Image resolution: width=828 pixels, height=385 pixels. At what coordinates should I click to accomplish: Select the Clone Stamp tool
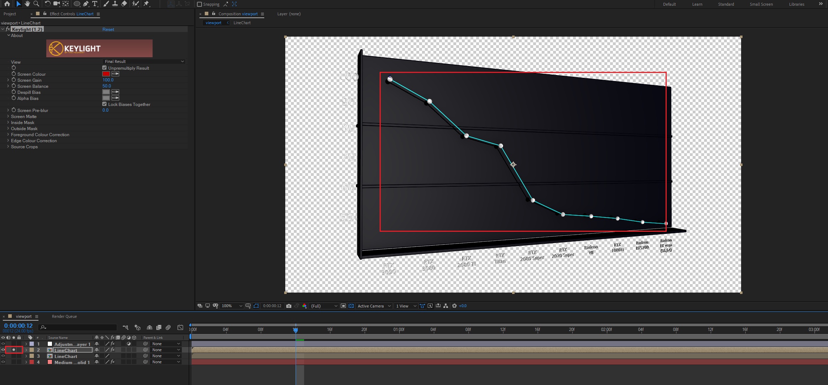click(x=115, y=4)
